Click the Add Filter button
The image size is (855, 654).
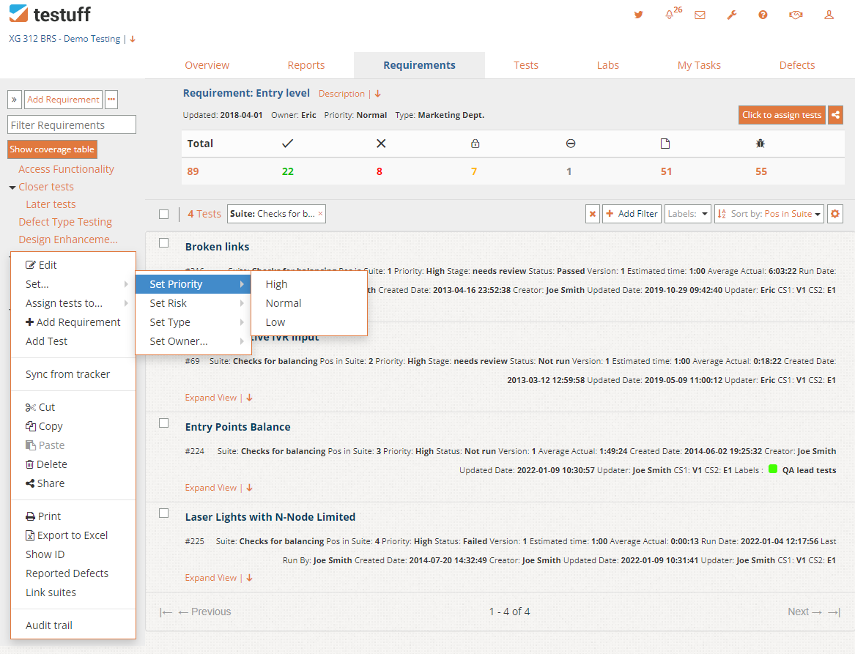pyautogui.click(x=632, y=214)
